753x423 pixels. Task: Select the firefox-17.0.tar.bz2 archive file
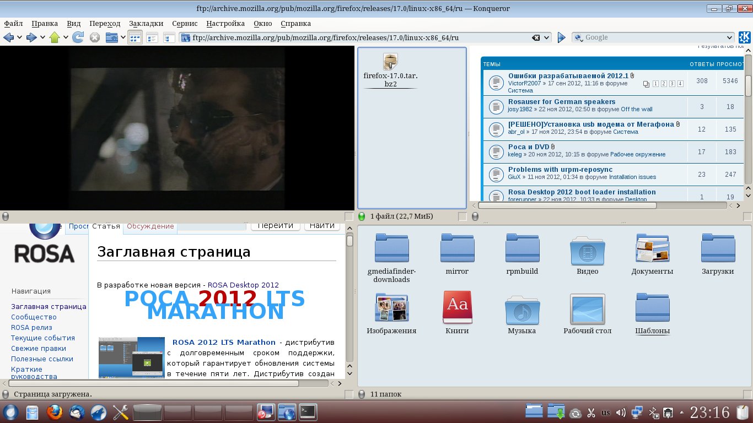click(x=391, y=70)
